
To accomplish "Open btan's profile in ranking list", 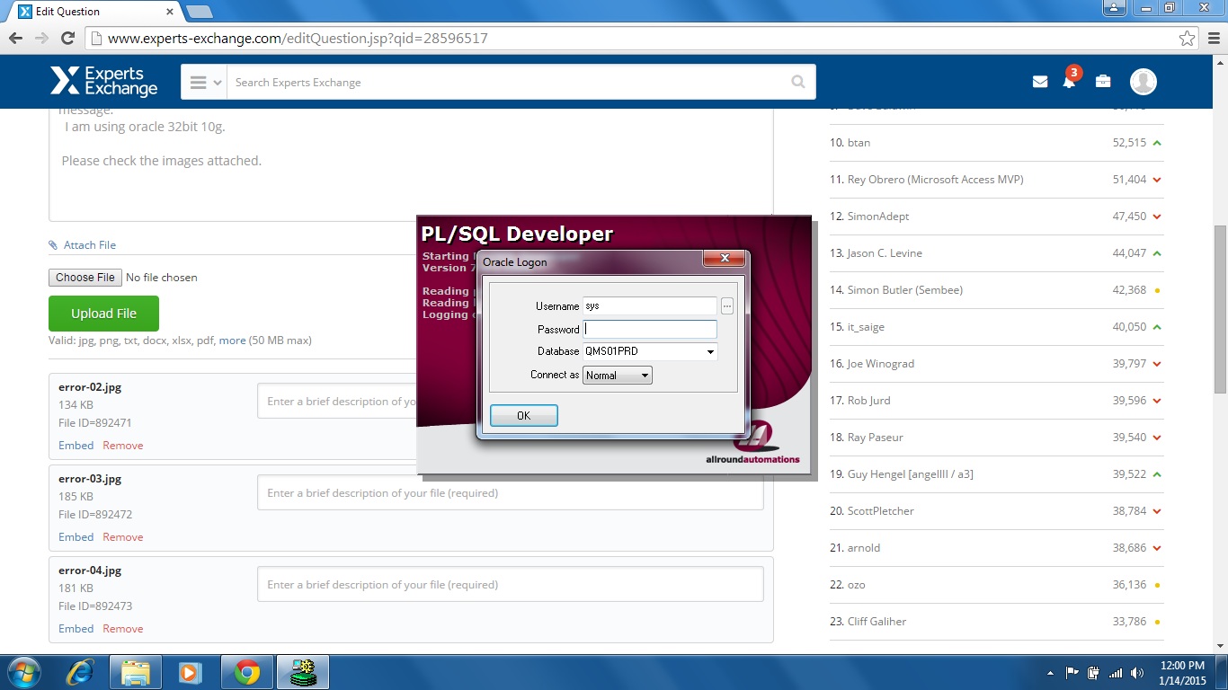I will (x=859, y=143).
